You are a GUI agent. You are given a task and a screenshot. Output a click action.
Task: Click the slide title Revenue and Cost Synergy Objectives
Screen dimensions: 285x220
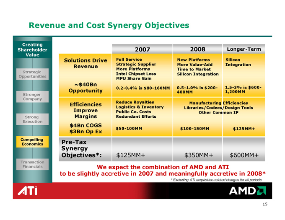click(x=109, y=26)
